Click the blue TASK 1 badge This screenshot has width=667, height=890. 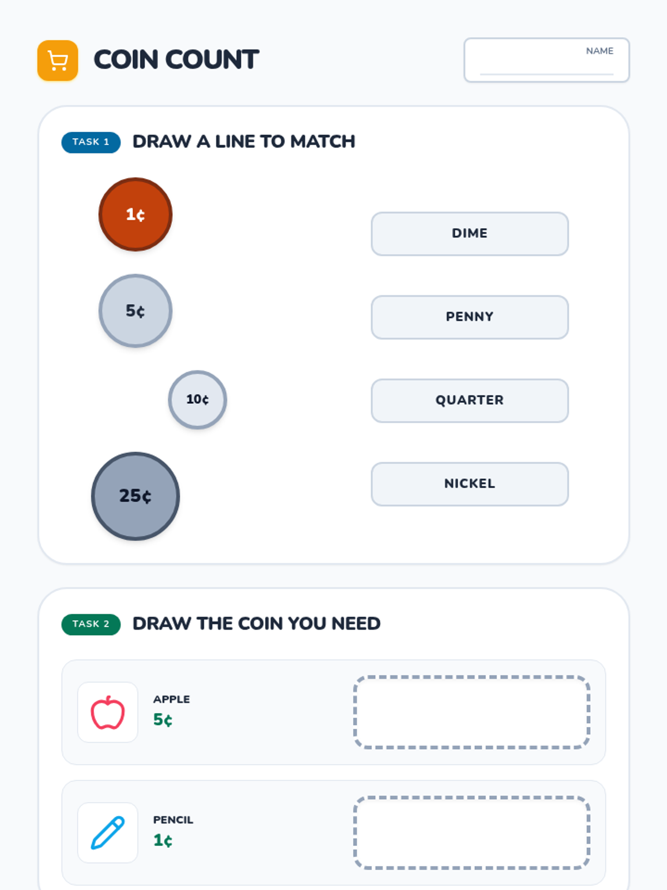tap(91, 142)
